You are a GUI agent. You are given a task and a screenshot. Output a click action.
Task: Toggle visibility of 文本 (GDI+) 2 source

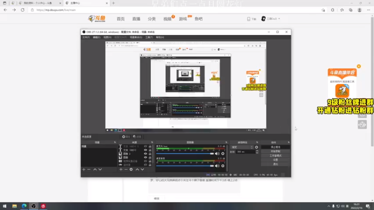coord(145,147)
